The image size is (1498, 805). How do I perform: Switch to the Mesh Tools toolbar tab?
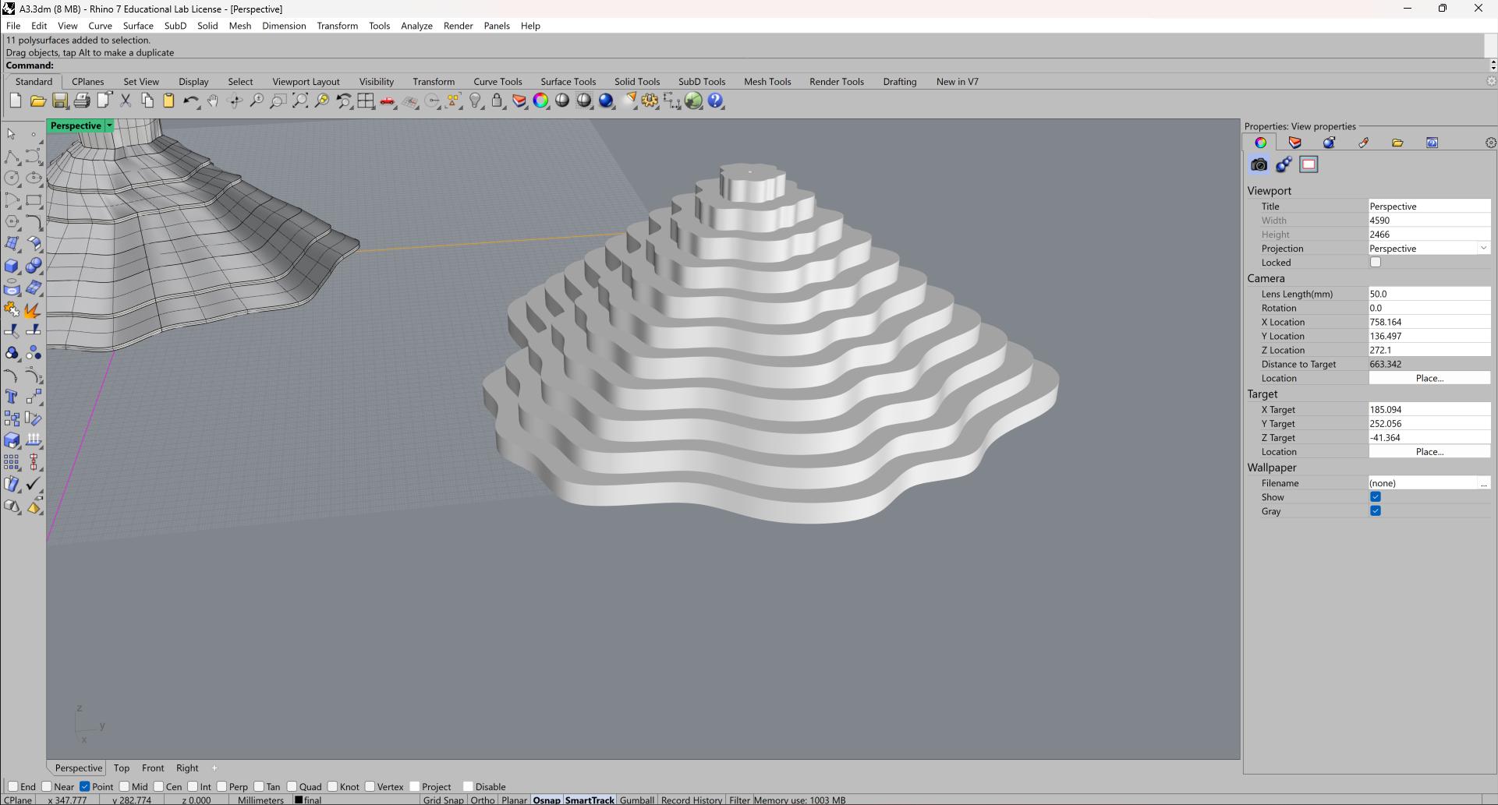pyautogui.click(x=767, y=82)
